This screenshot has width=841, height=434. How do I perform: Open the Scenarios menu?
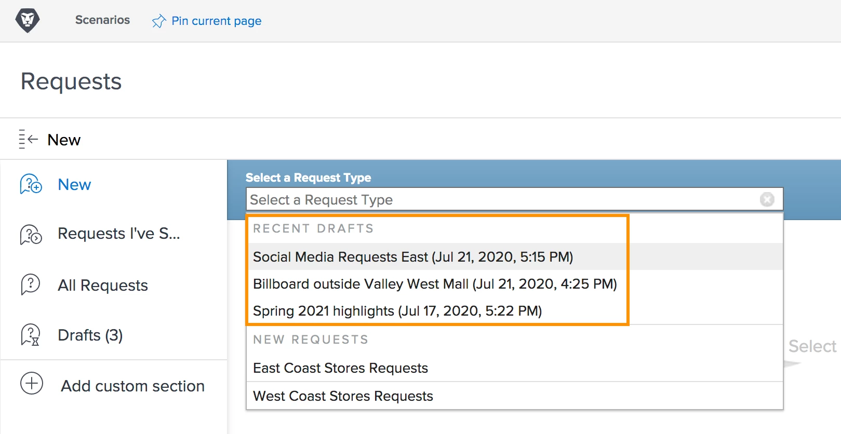[102, 20]
